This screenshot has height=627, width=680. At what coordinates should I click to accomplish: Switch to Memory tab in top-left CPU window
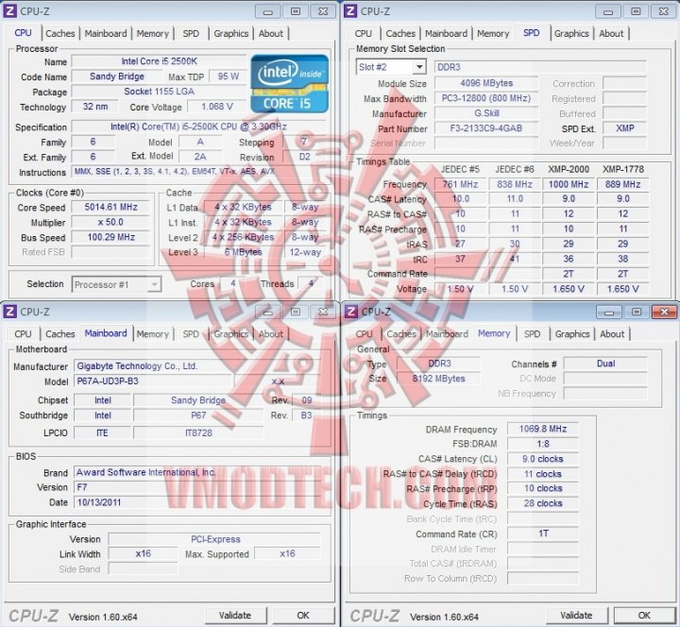click(x=152, y=33)
